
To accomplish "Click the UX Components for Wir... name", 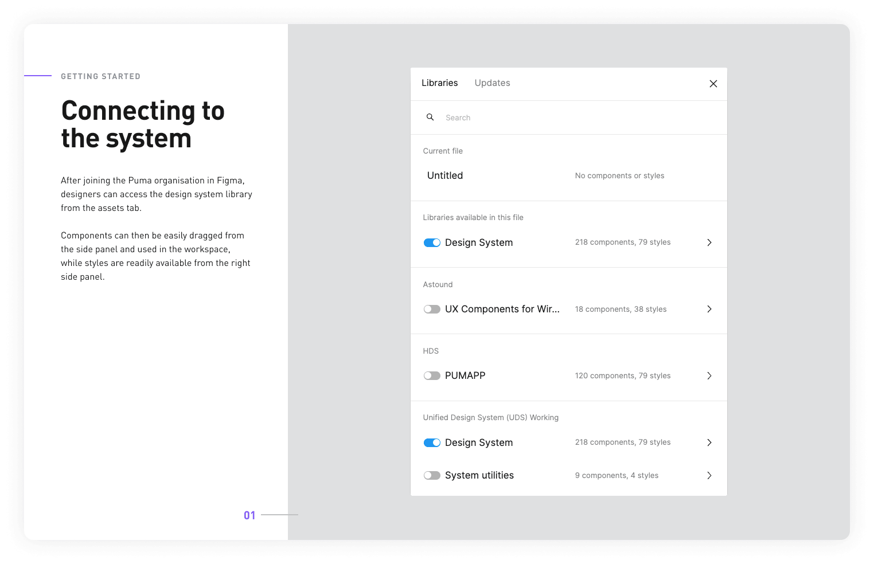I will [x=502, y=309].
